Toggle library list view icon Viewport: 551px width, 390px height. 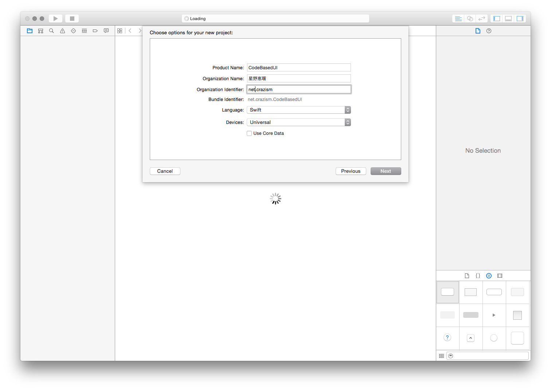441,356
